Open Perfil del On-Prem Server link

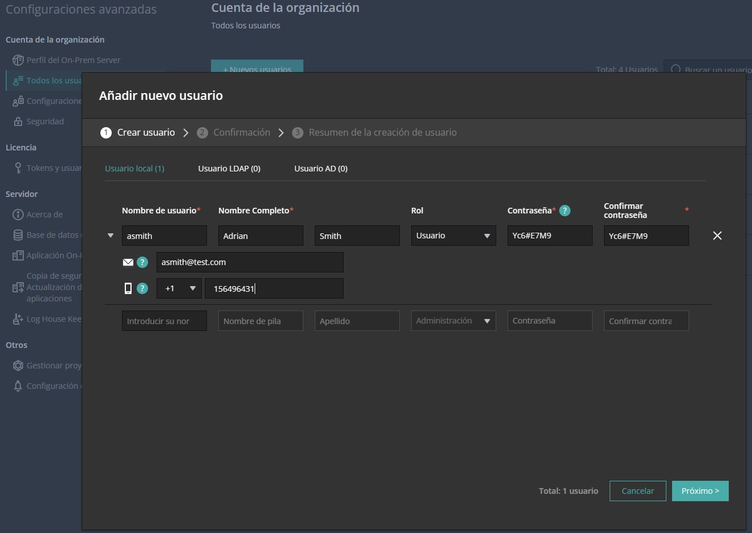coord(74,60)
